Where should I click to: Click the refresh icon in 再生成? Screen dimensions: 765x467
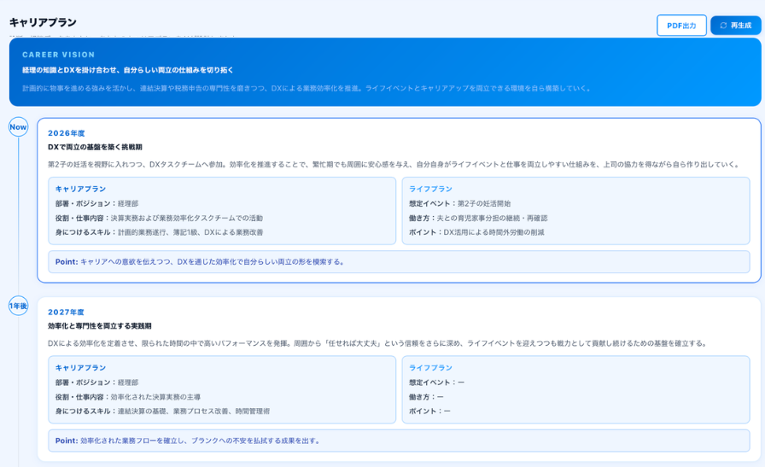723,26
